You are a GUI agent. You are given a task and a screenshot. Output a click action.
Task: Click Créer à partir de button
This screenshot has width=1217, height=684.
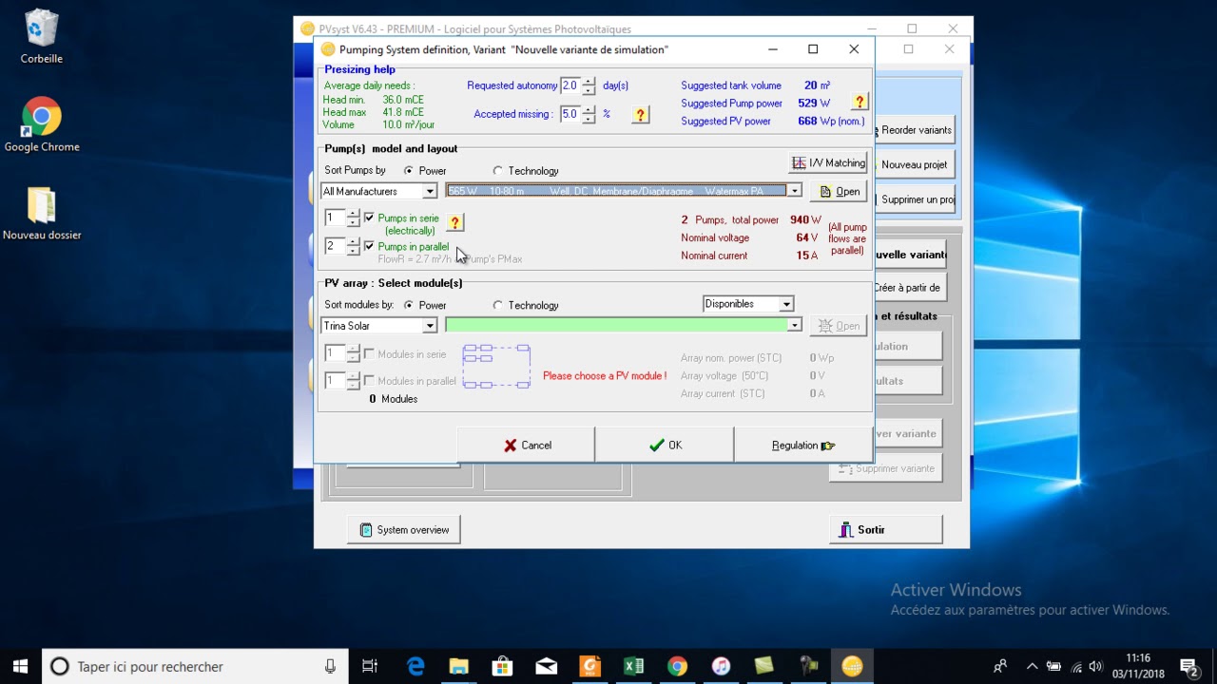[908, 288]
